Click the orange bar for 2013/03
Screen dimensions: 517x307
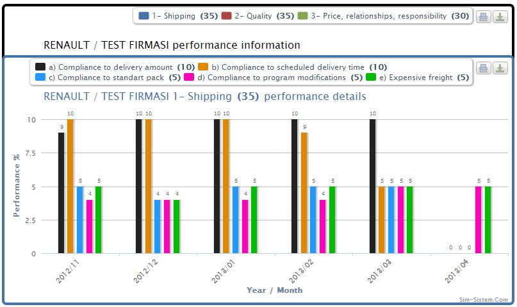point(382,220)
